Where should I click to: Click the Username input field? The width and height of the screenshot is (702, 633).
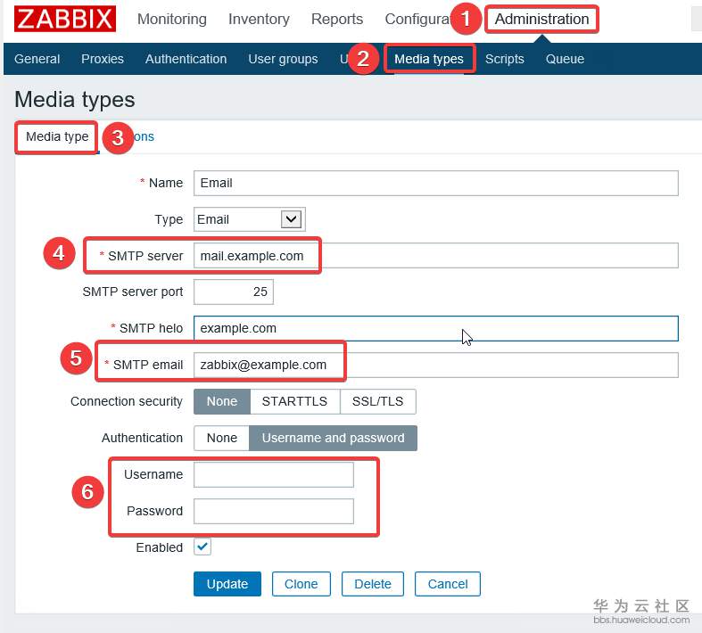(274, 474)
